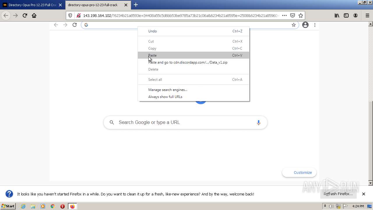
Task: Click Chrome bookmark star in page
Action: point(294,25)
